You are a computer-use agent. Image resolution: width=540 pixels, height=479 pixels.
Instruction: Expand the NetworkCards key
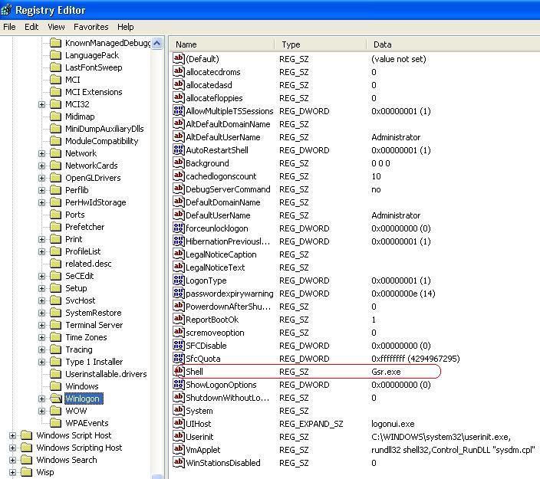pos(41,166)
